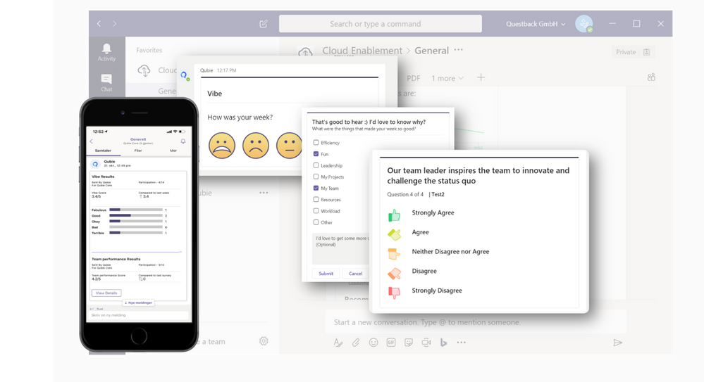This screenshot has height=382, width=704.
Task: Open the emoji picker in compose bar
Action: point(373,343)
